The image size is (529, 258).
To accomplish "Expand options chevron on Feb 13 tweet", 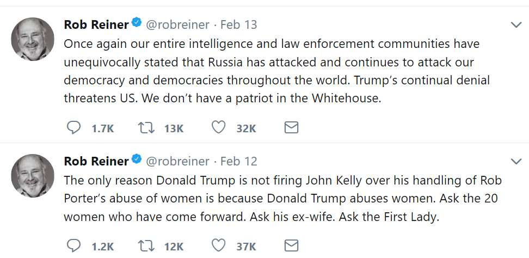I will click(x=516, y=25).
